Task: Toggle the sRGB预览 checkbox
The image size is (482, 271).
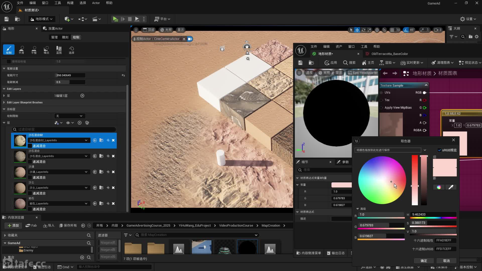Action: point(439,150)
